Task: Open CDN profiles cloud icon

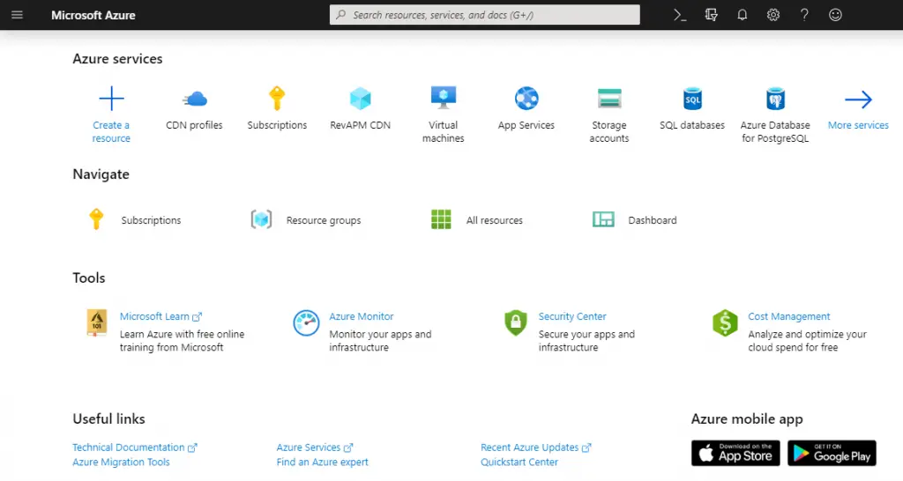Action: (x=195, y=99)
